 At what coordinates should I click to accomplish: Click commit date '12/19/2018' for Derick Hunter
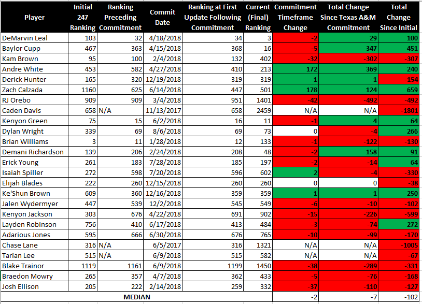(163, 79)
